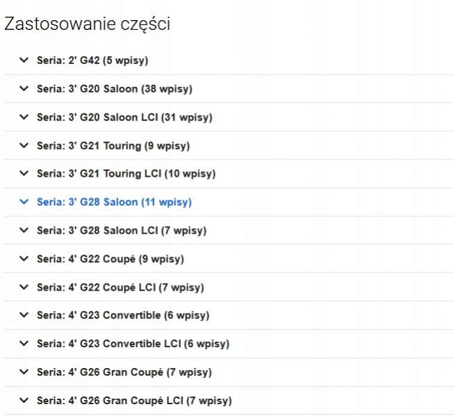Click the Seria: 2' G42 (5 wpisy) label
Image resolution: width=454 pixels, height=416 pixels.
coord(92,61)
